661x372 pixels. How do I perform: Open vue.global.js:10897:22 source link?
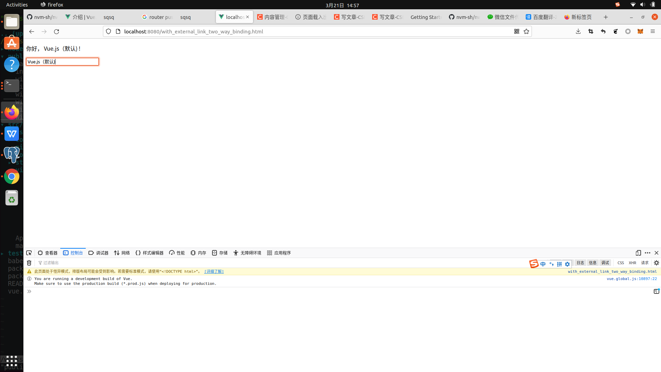coord(631,279)
